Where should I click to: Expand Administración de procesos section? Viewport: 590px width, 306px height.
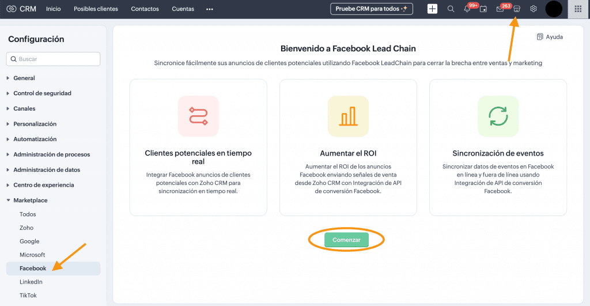(51, 154)
